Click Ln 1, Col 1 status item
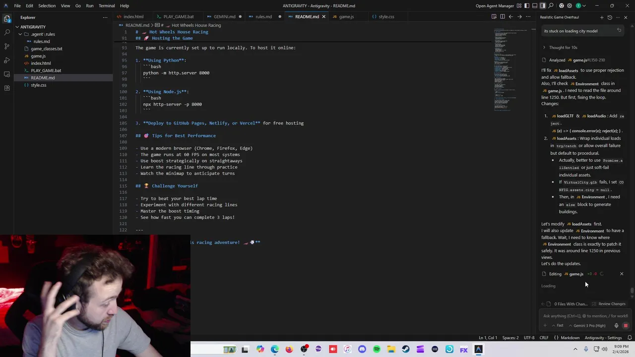This screenshot has width=635, height=357. pos(488,338)
